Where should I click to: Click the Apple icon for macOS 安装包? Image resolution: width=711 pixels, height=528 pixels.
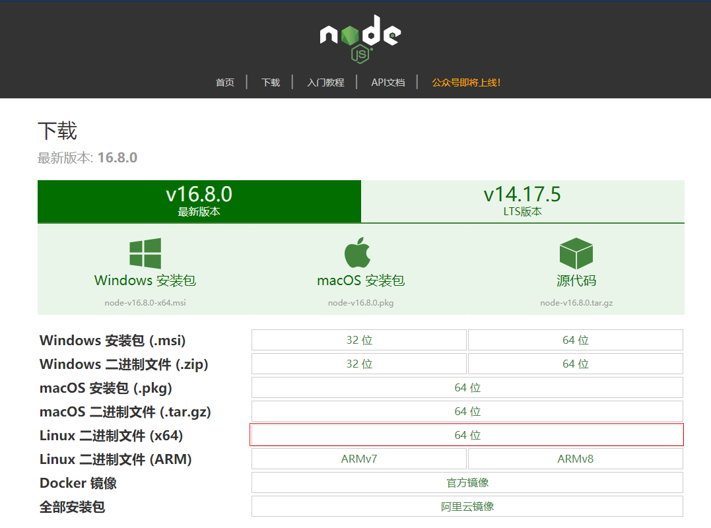[x=359, y=251]
